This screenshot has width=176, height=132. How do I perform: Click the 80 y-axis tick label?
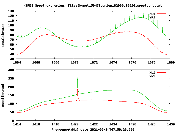[x=12, y=35]
